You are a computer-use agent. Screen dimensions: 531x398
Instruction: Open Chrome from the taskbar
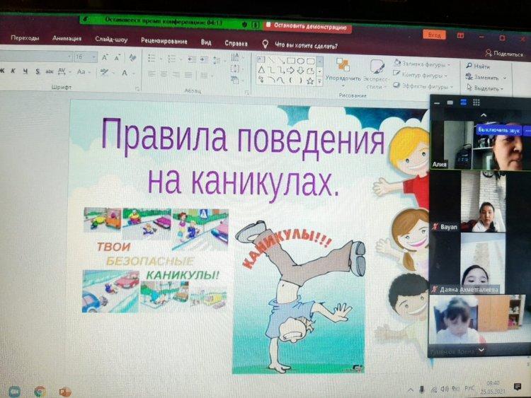point(40,392)
